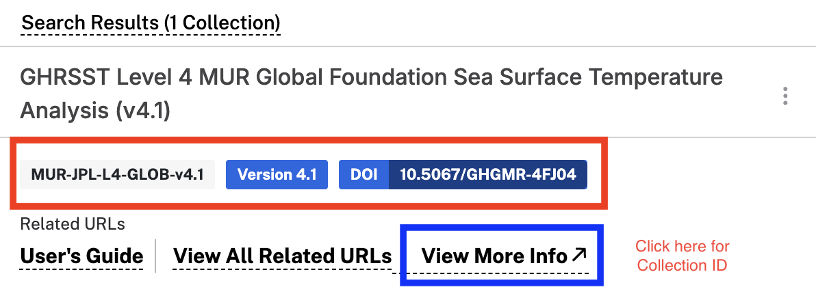Click the 'Collection ID' text in the annotation

tap(683, 265)
